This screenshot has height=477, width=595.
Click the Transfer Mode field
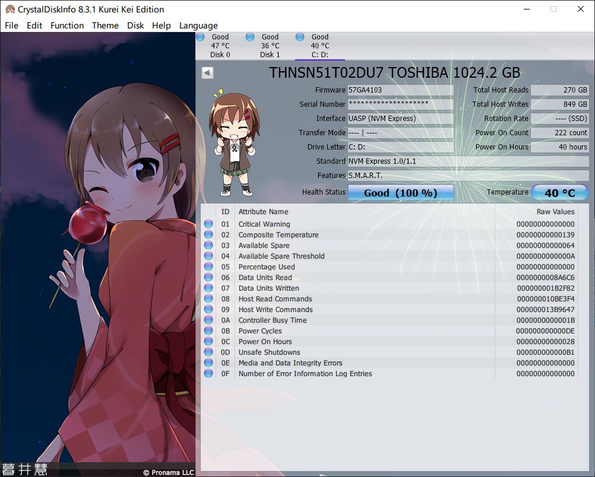[x=401, y=133]
